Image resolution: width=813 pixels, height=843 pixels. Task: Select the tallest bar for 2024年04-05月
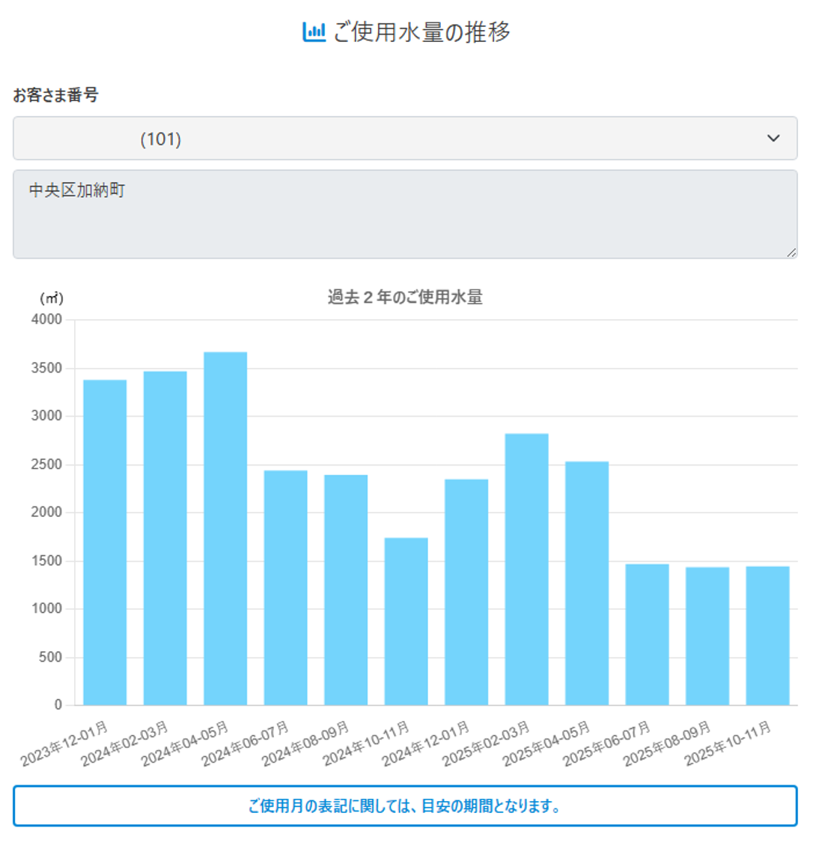point(225,528)
